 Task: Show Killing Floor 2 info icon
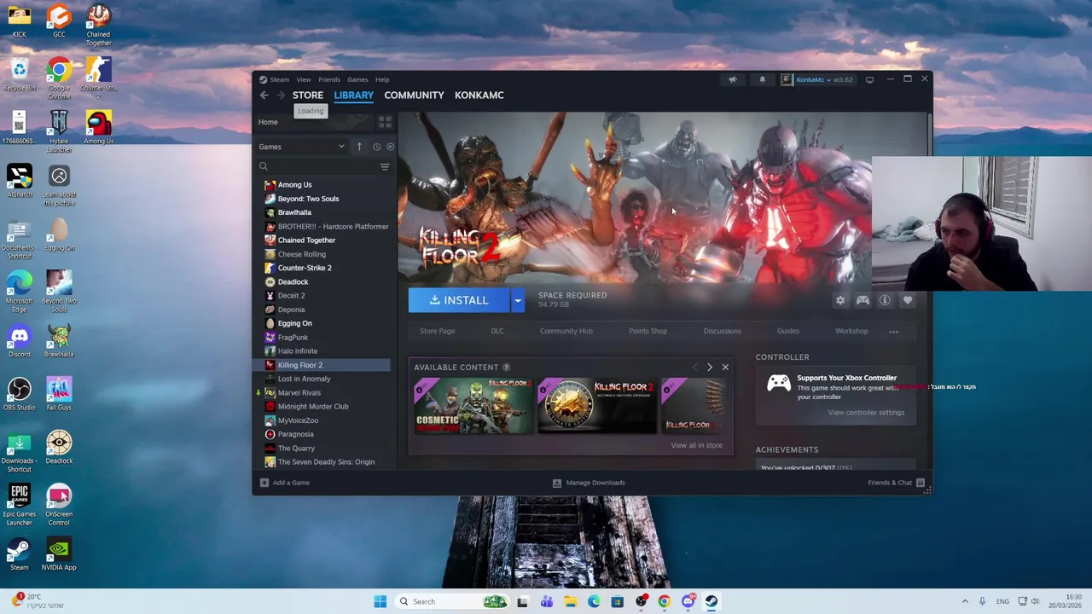(885, 300)
